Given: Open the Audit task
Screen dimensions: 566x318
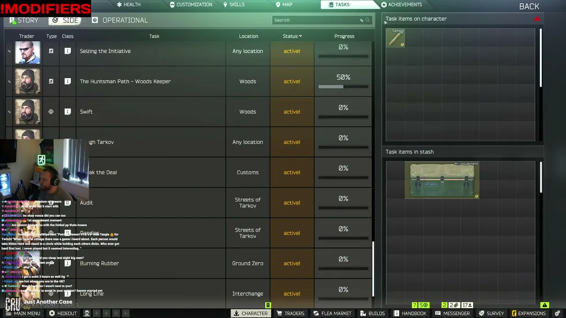Looking at the screenshot, I should [x=86, y=203].
